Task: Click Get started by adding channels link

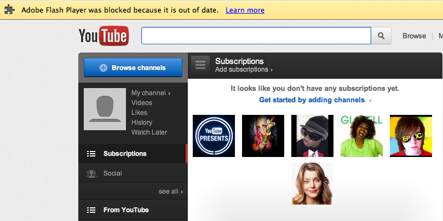Action: tap(315, 100)
